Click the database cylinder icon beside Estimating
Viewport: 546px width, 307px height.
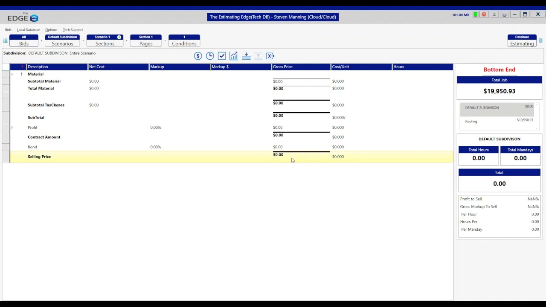click(x=540, y=41)
